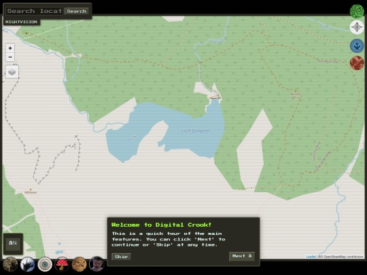This screenshot has height=275, width=367.
Task: Open the map layers control
Action: pyautogui.click(x=12, y=72)
